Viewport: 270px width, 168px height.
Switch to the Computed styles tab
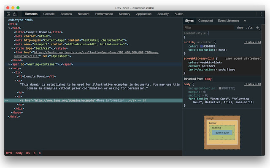pos(205,20)
